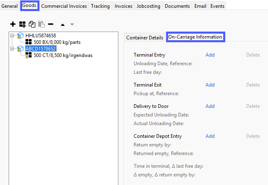Open the Jobcosting tab
Screen dimensions: 268x185
pos(149,6)
